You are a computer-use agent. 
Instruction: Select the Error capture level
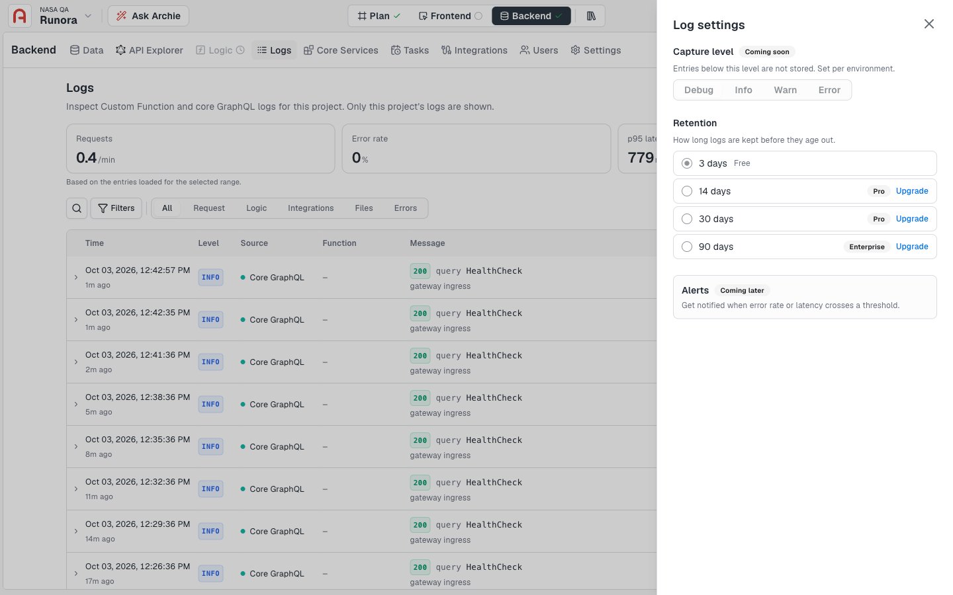click(829, 90)
